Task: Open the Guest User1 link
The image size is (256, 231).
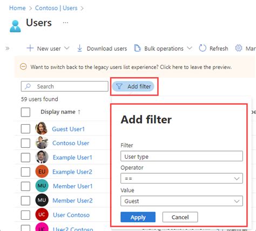Action: click(68, 129)
